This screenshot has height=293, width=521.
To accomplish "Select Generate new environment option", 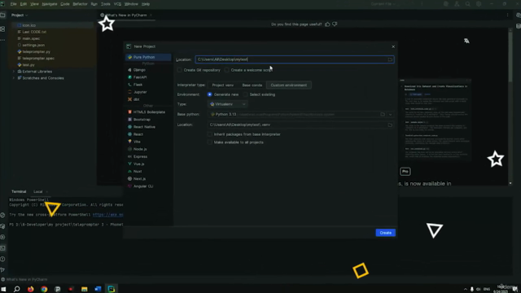I will click(210, 94).
